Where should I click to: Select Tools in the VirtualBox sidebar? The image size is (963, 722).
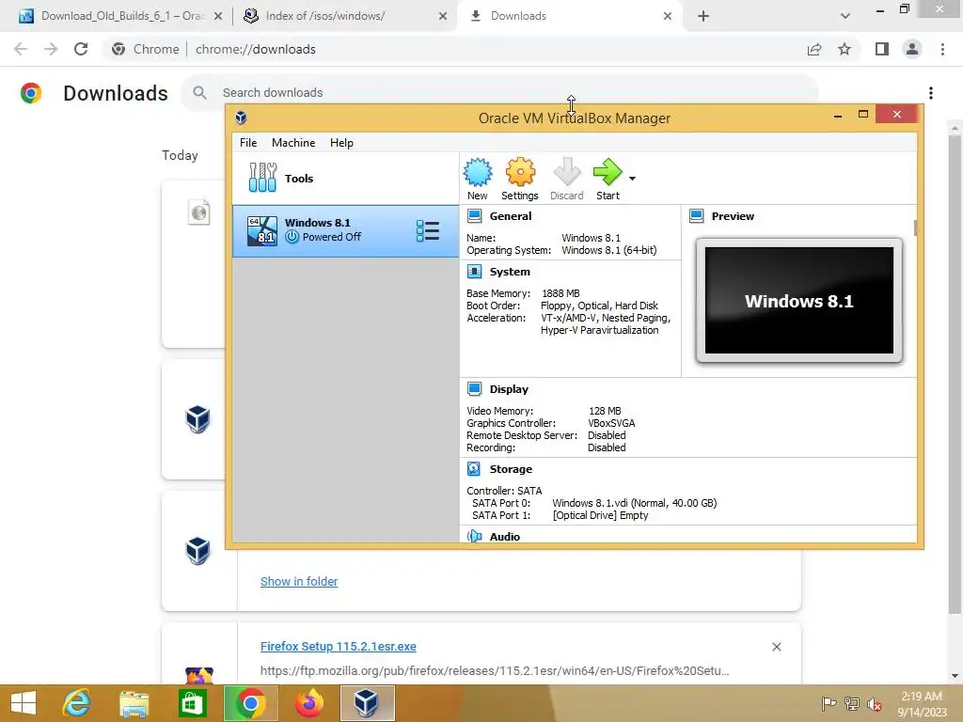pos(345,178)
